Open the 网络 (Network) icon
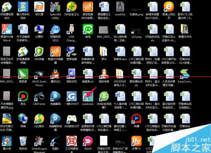The image size is (211, 153). [23, 119]
